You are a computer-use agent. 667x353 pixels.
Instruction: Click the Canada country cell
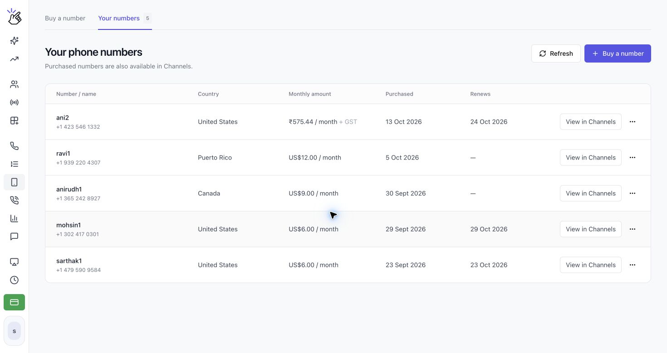click(209, 193)
